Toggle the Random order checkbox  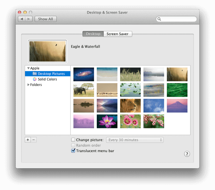point(73,145)
